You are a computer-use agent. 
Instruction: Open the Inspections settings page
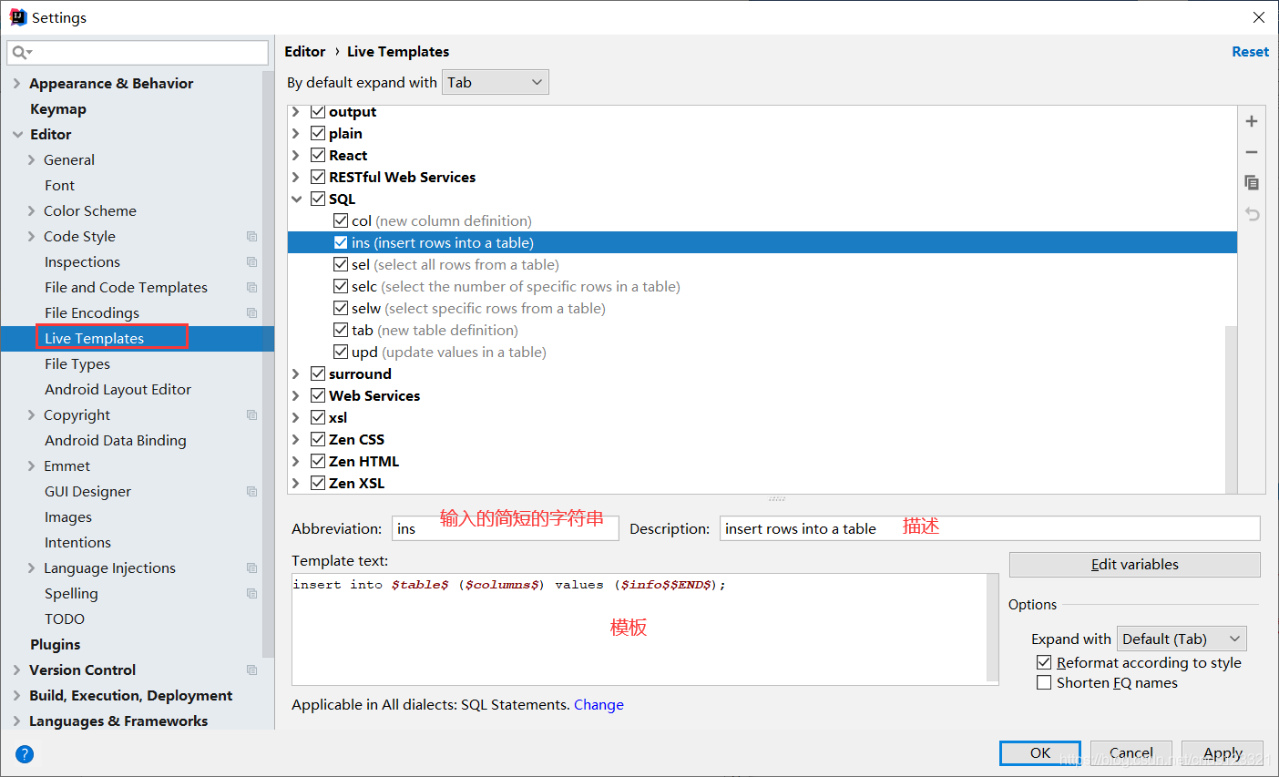[82, 261]
